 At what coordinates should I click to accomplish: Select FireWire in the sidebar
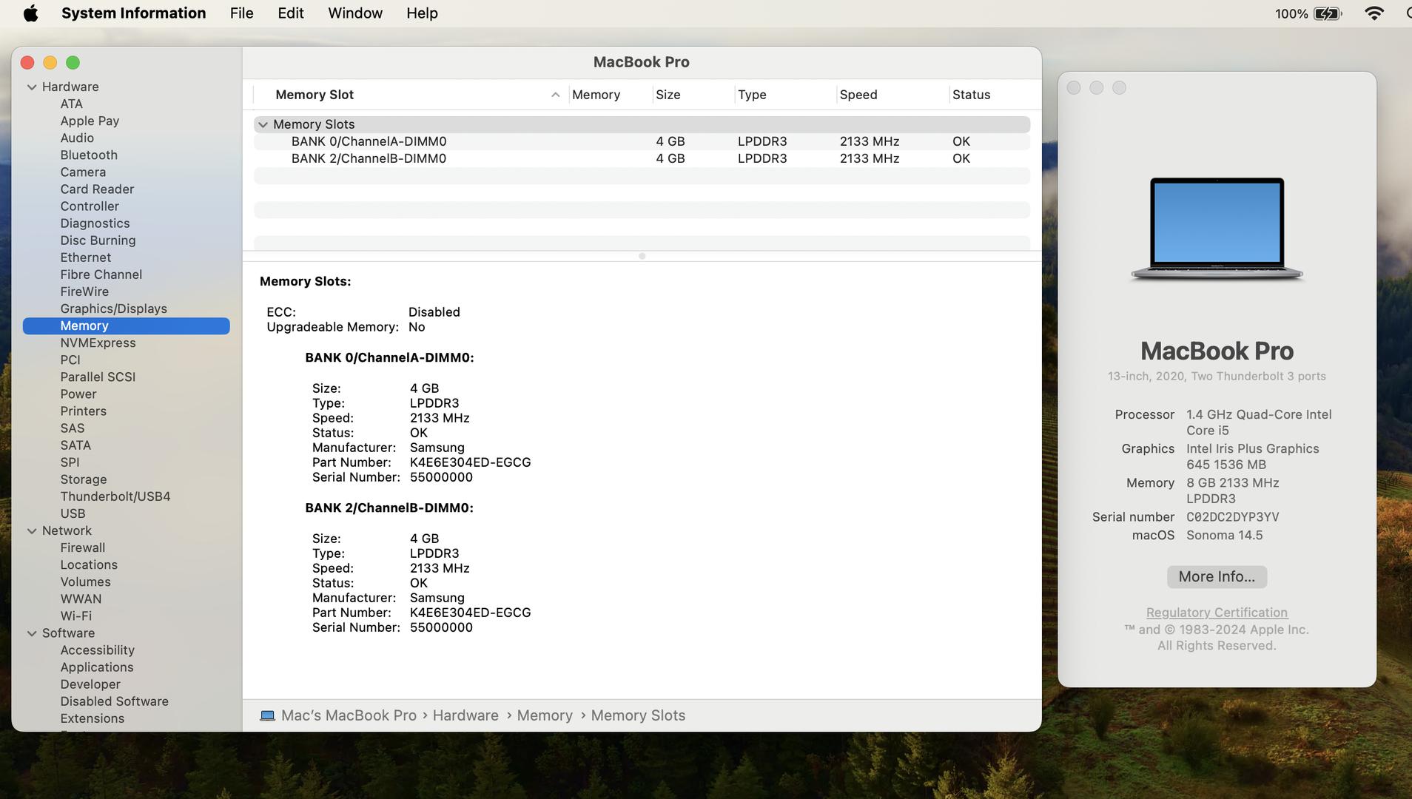pos(84,291)
